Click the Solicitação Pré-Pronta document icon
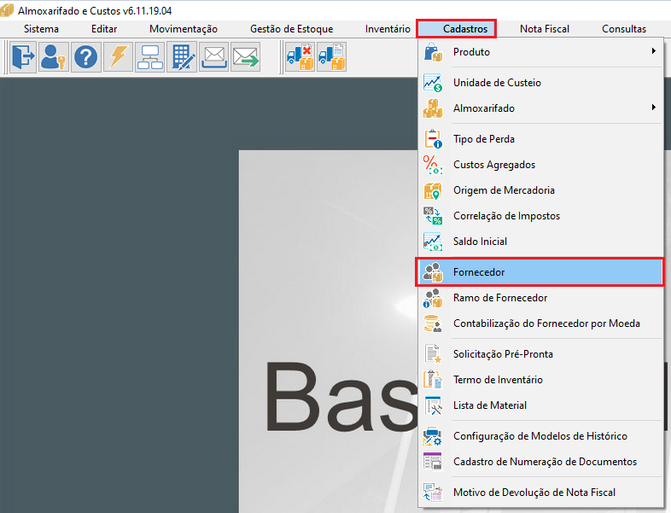671x513 pixels. 433,354
